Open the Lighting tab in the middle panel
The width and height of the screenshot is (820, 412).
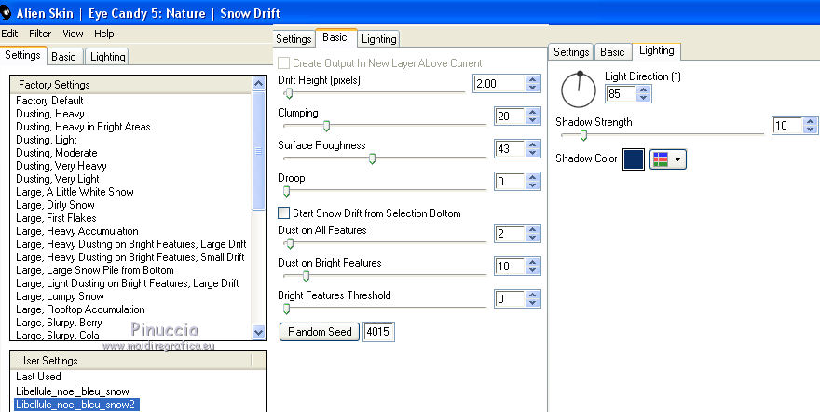click(x=378, y=39)
